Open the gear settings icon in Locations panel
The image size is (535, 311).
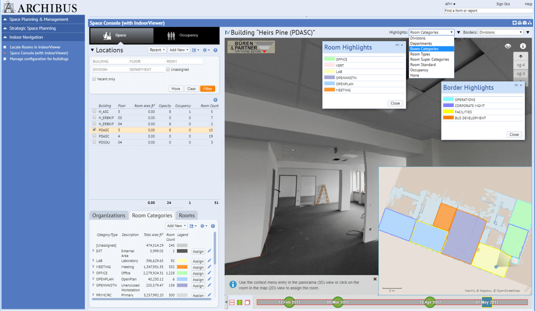coord(205,49)
